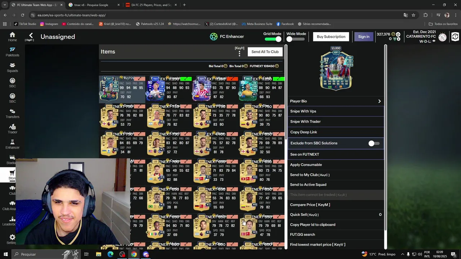Open TikTok Studio bookmark
The width and height of the screenshot is (461, 259).
[25, 24]
